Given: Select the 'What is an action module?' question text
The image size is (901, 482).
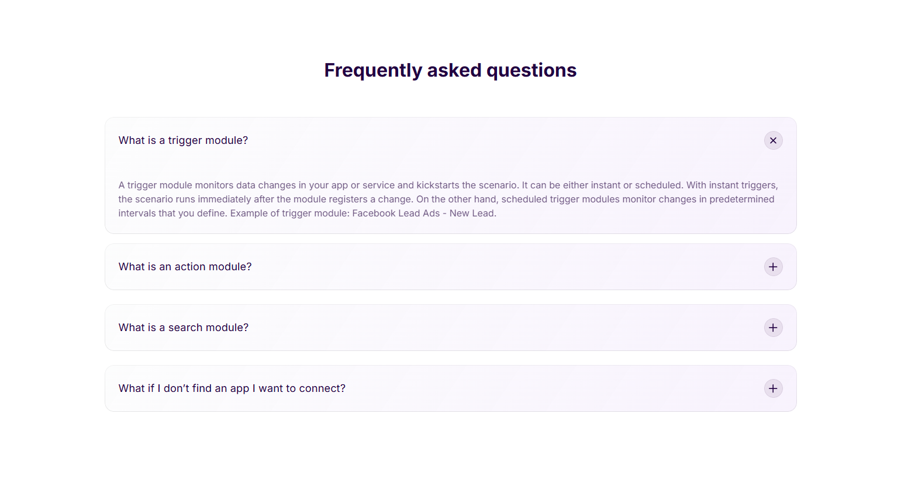Looking at the screenshot, I should 185,267.
